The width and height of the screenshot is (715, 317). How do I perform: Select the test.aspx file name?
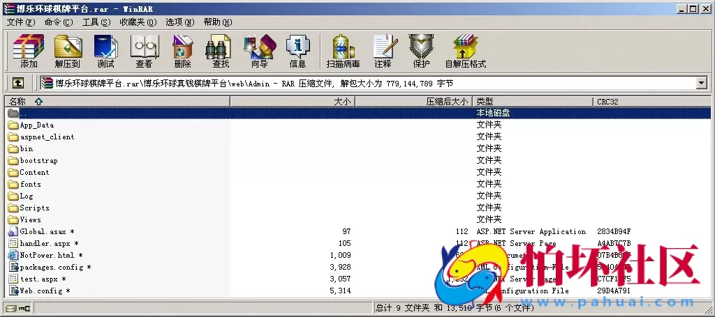(43, 279)
